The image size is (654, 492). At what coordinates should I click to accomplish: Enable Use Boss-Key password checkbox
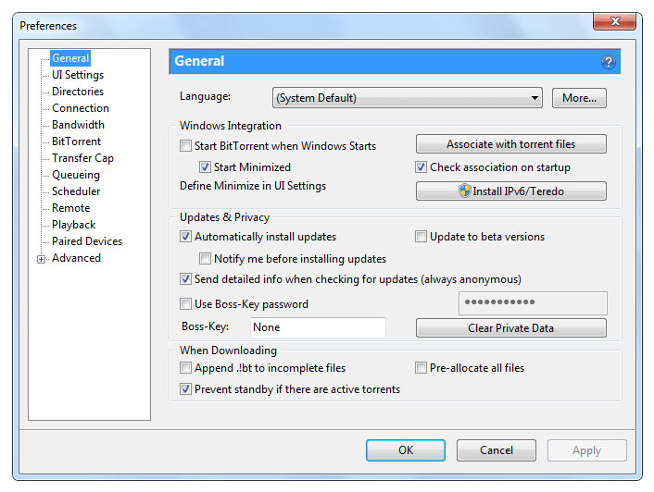point(186,304)
